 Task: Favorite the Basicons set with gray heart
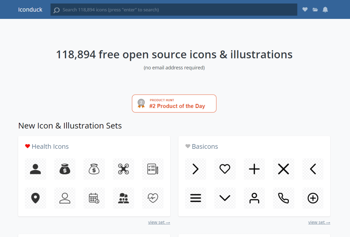coord(188,146)
